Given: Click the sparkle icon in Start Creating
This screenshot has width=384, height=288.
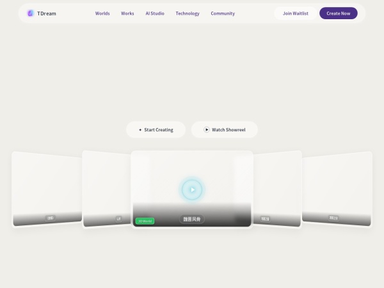Looking at the screenshot, I should pos(140,130).
